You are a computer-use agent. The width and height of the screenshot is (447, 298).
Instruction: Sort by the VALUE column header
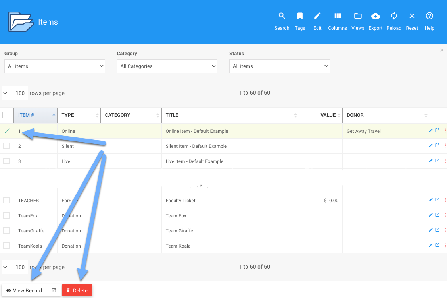coord(328,115)
